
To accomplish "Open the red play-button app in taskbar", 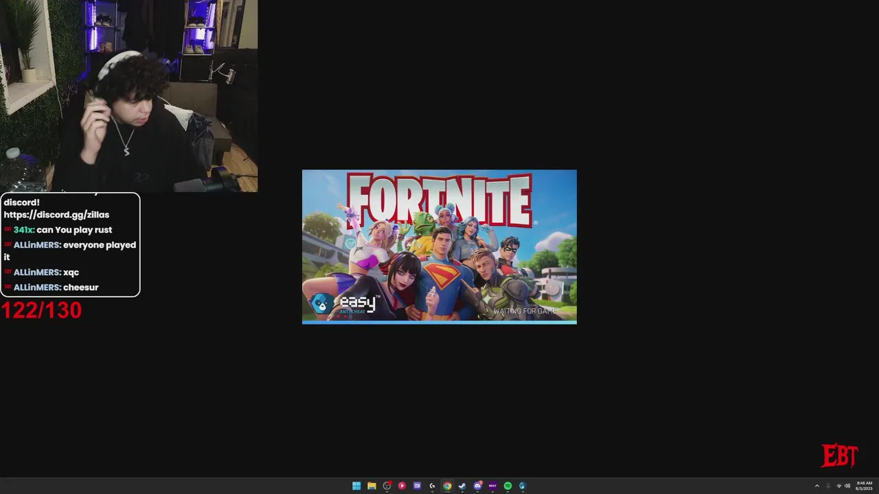I will [x=402, y=486].
